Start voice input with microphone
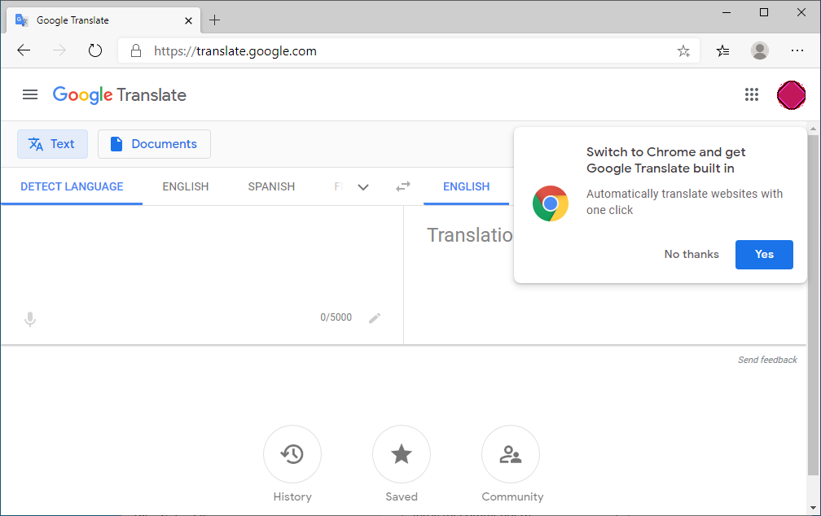The height and width of the screenshot is (516, 821). (x=30, y=319)
